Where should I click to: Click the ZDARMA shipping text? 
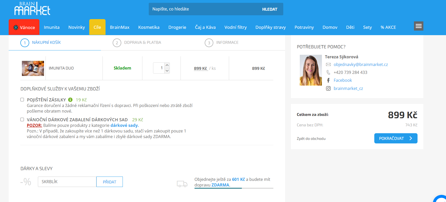(220, 185)
